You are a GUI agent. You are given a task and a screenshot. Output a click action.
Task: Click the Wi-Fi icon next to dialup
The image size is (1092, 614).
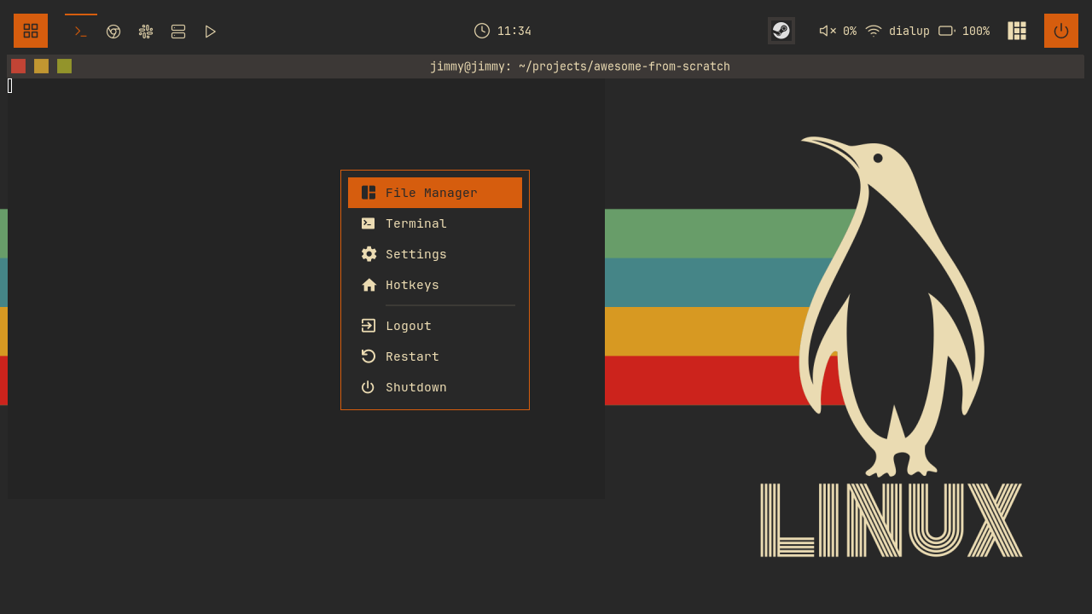(874, 31)
